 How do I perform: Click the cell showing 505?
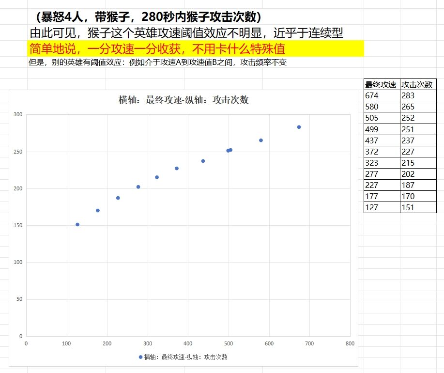(382, 118)
